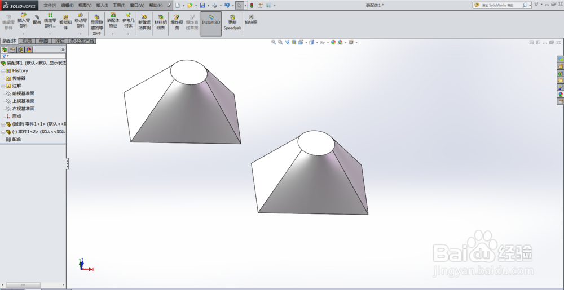
Task: Open dropdown arrow below 参考几何体
Action: (x=128, y=34)
